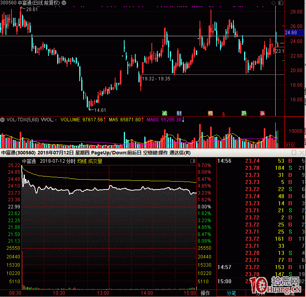The height and width of the screenshot is (297, 306).
Task: Click the blue 财 event marker
Action: [x=179, y=113]
